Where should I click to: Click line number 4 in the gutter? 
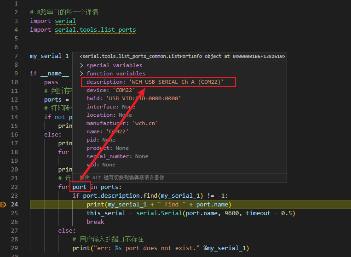tap(16, 30)
